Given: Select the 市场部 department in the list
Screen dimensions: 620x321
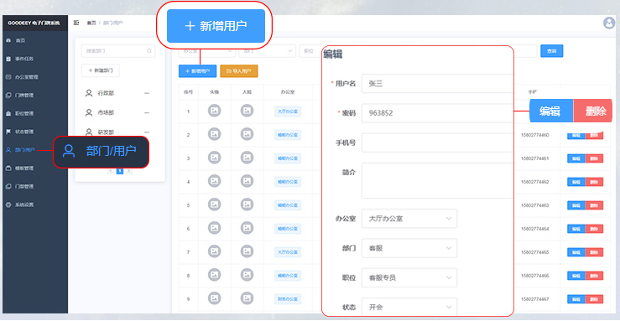Looking at the screenshot, I should click(x=106, y=112).
